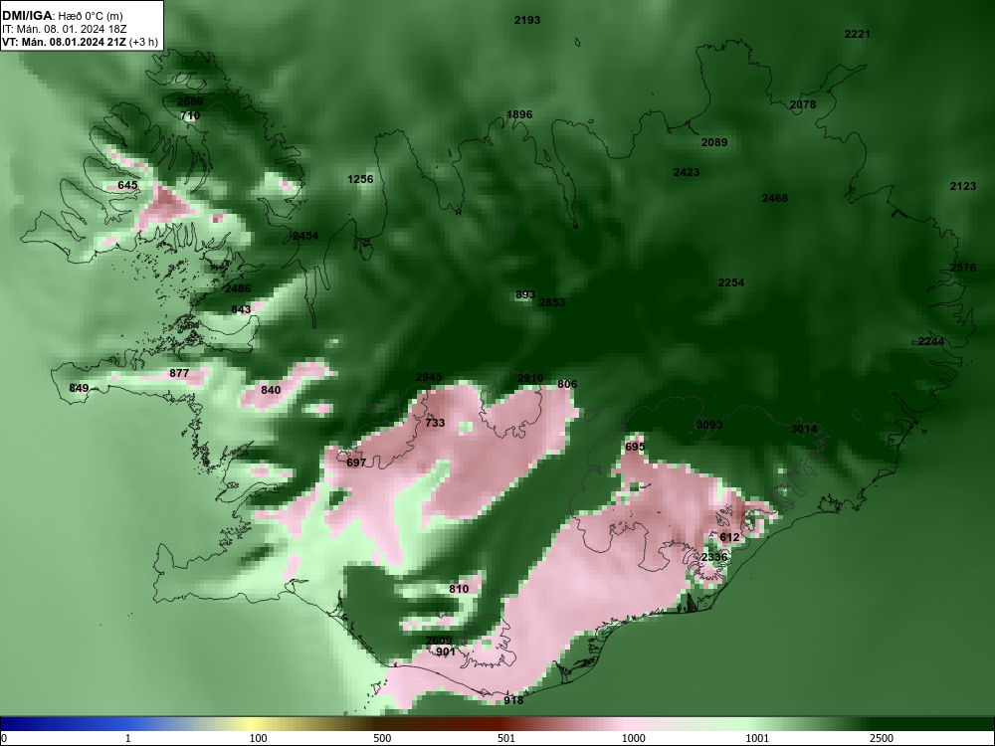The height and width of the screenshot is (746, 995).
Task: Click the 806 height label
Action: (567, 384)
